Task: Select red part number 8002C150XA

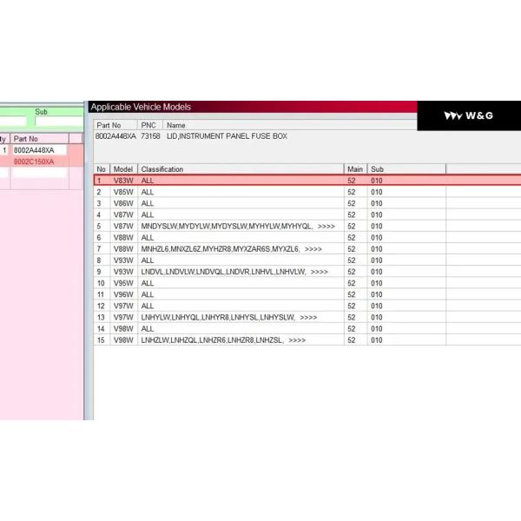Action: (35, 162)
